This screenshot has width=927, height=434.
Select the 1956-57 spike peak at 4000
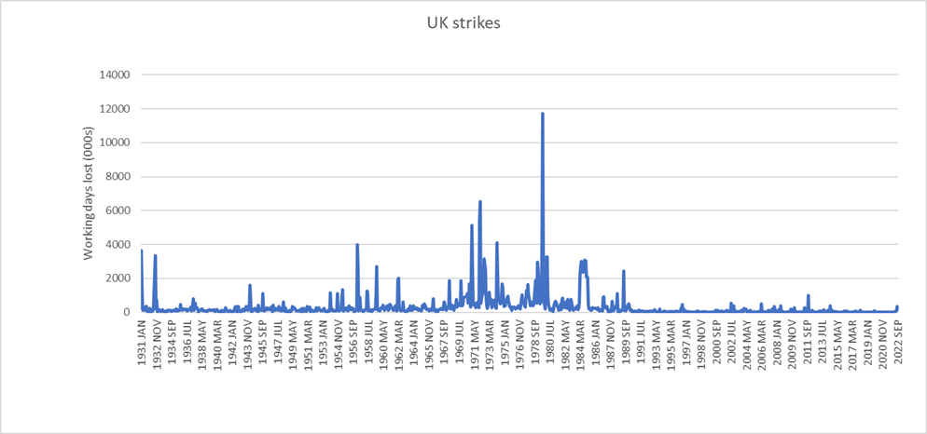point(357,245)
